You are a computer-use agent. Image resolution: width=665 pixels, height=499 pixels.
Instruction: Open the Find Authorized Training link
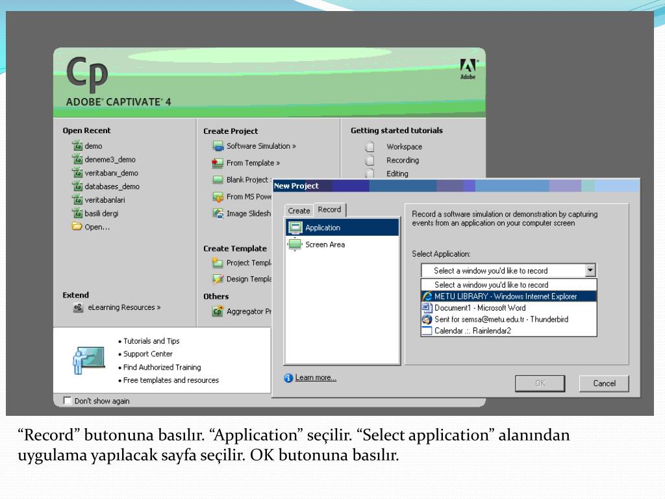click(x=162, y=368)
